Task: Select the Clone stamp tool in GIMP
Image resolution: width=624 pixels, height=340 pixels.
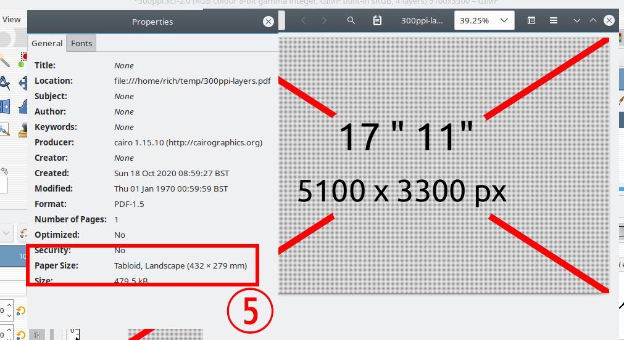Action: [x=23, y=130]
